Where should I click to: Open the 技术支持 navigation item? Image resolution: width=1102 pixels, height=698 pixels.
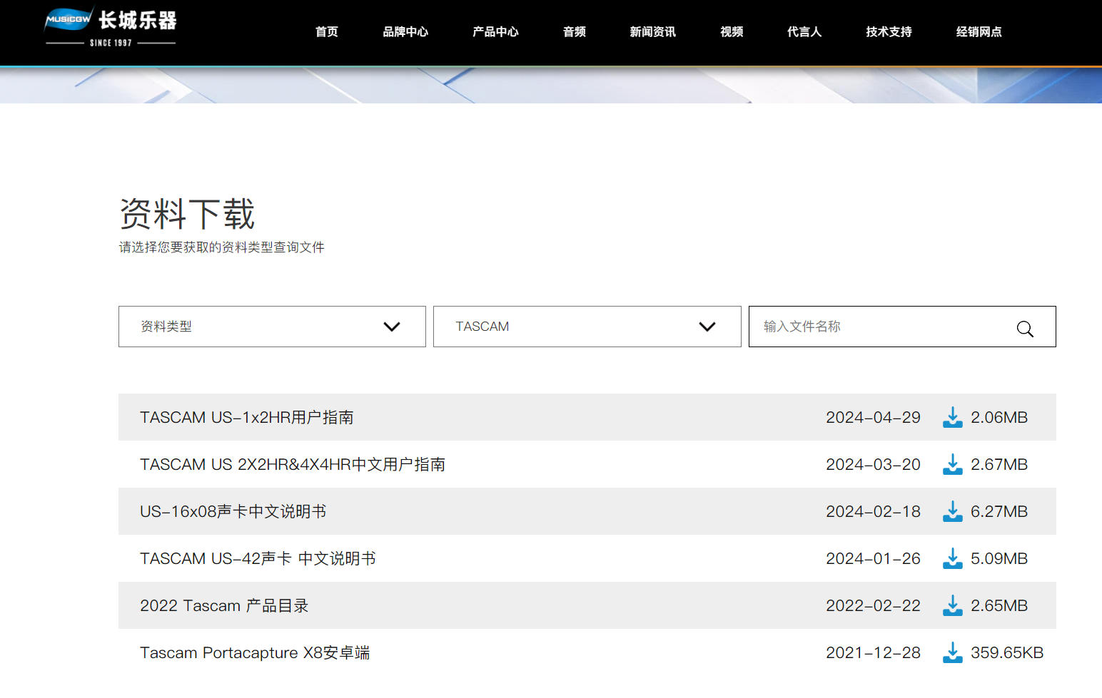[888, 32]
